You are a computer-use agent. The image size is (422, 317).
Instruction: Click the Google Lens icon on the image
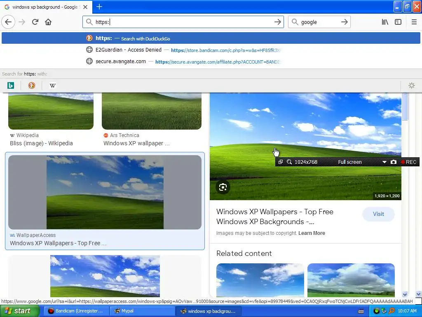pyautogui.click(x=223, y=187)
